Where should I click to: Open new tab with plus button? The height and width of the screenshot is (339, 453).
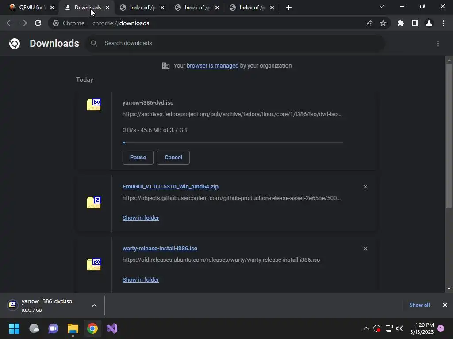tap(288, 8)
